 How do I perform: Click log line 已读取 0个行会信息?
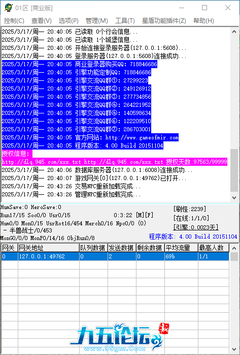pyautogui.click(x=70, y=32)
